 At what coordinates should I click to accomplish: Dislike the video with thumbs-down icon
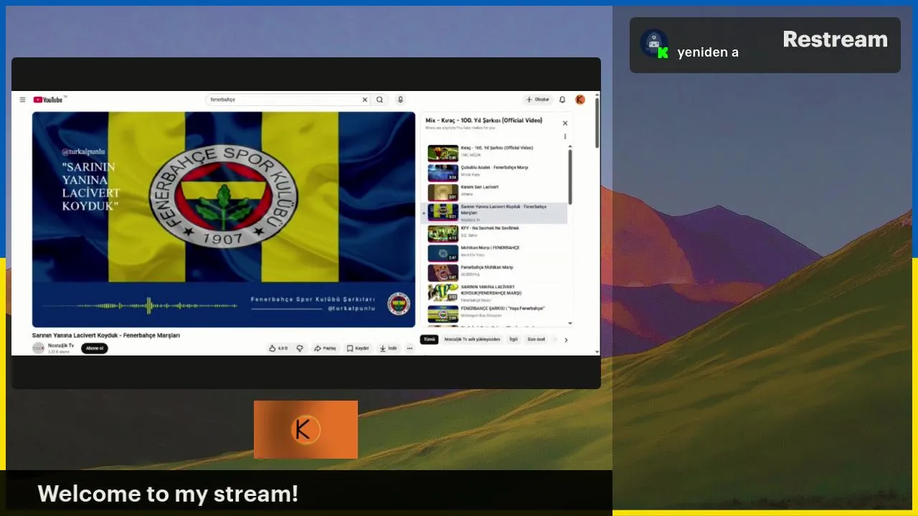[300, 348]
